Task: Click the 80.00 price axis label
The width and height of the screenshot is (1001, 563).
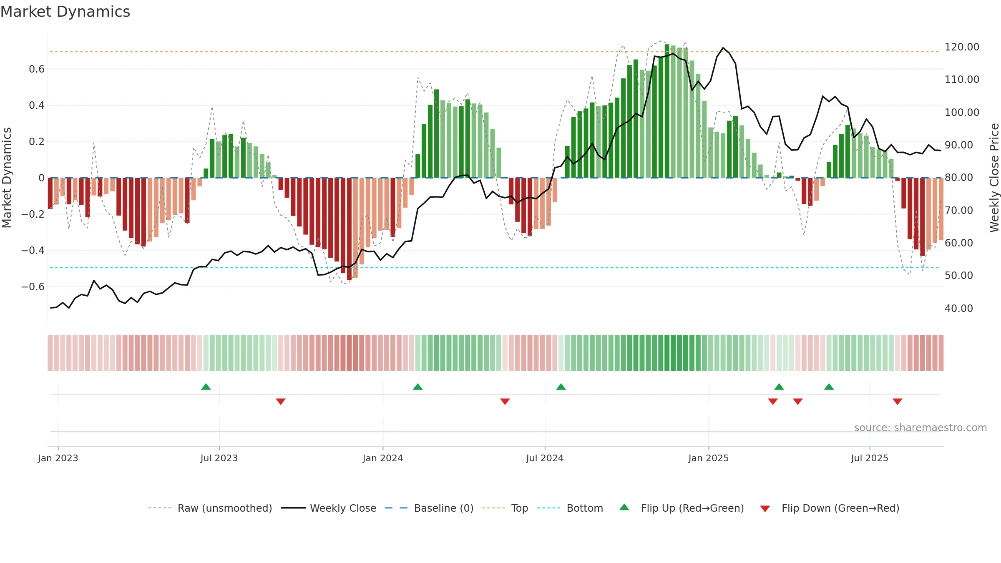Action: (959, 177)
